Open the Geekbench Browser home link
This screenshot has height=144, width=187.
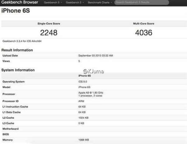coord(20,2)
